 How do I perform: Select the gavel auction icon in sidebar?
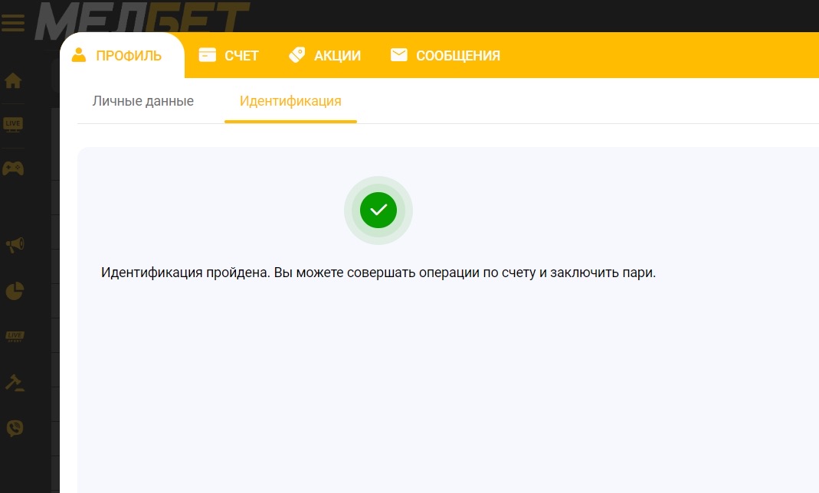coord(13,383)
